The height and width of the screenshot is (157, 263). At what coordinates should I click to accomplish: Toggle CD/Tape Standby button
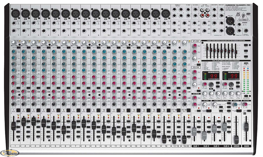[x=209, y=111]
